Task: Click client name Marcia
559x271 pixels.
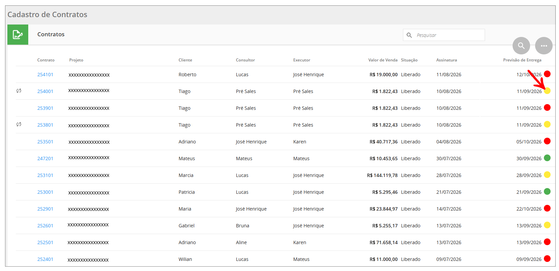Action: pyautogui.click(x=186, y=175)
